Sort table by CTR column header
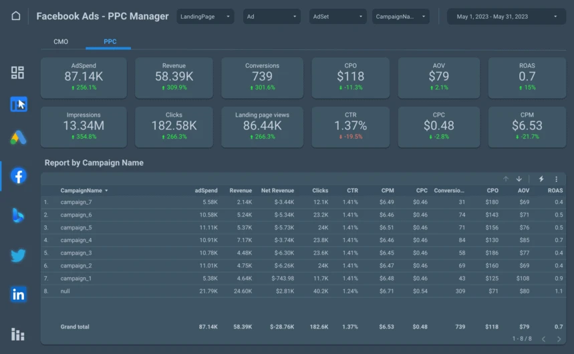Viewport: 574px width, 354px height. tap(353, 191)
